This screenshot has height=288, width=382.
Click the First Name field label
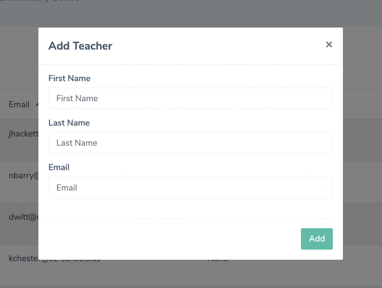(69, 78)
